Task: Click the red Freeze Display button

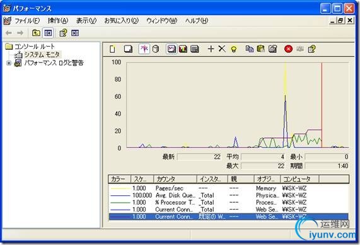Action: tap(288, 49)
